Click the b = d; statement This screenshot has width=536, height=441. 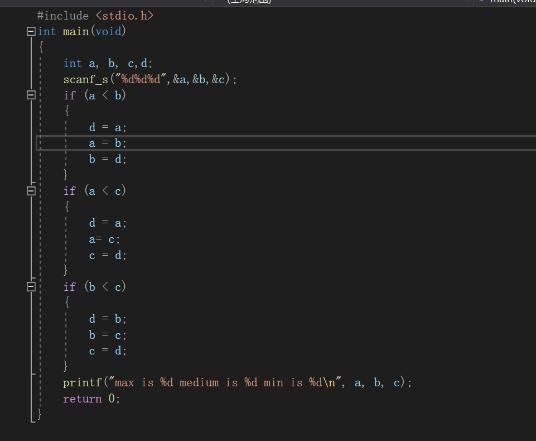click(x=108, y=159)
